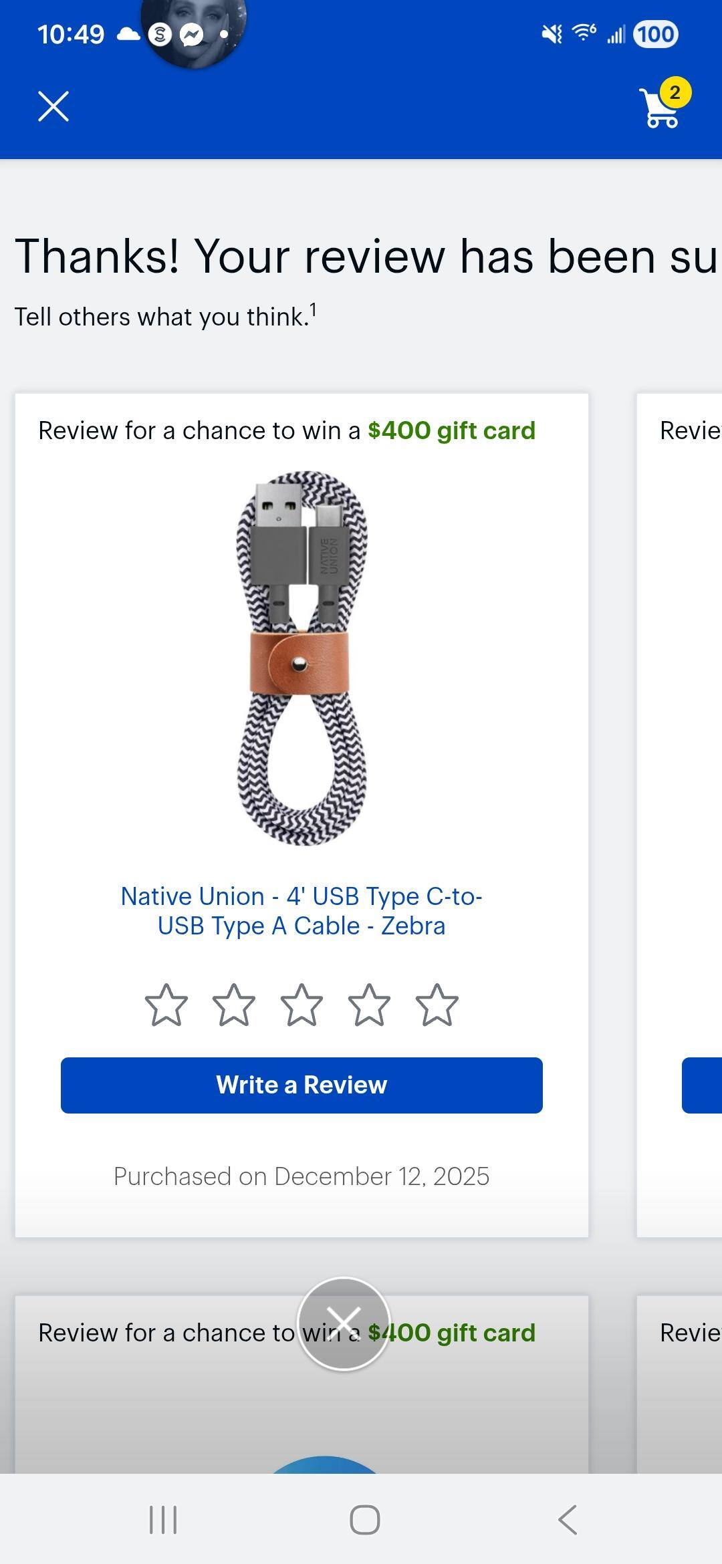Select the third rating star
The width and height of the screenshot is (722, 1564).
(x=302, y=1005)
